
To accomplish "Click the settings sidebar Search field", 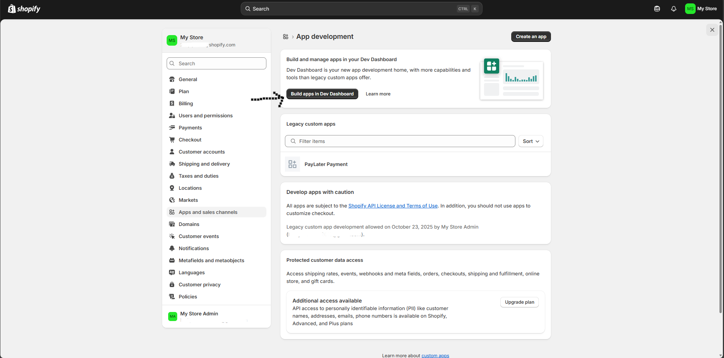I will 217,63.
